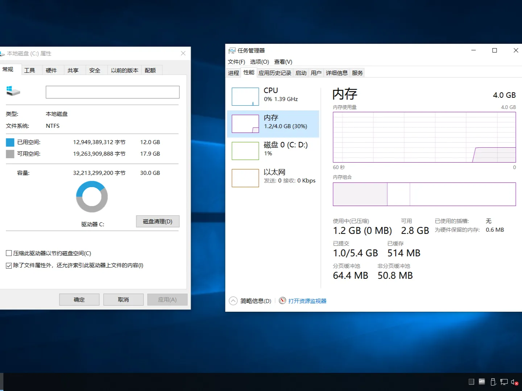Open the 查看(V) menu
This screenshot has height=391, width=522.
(283, 62)
